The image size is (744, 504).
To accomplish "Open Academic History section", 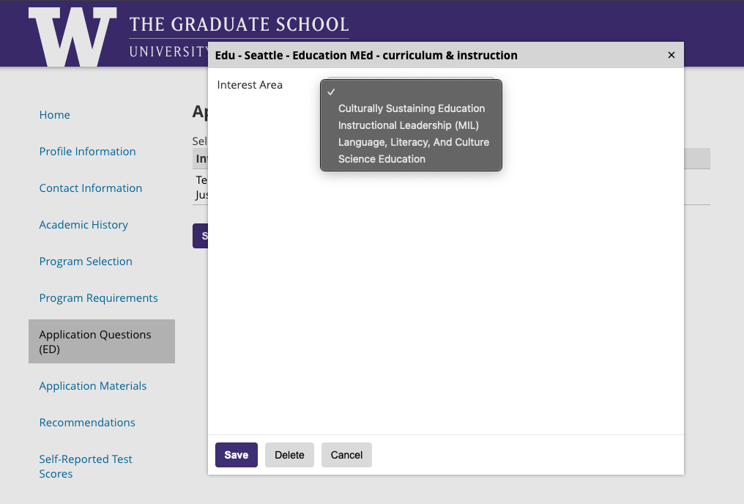I will 83,225.
